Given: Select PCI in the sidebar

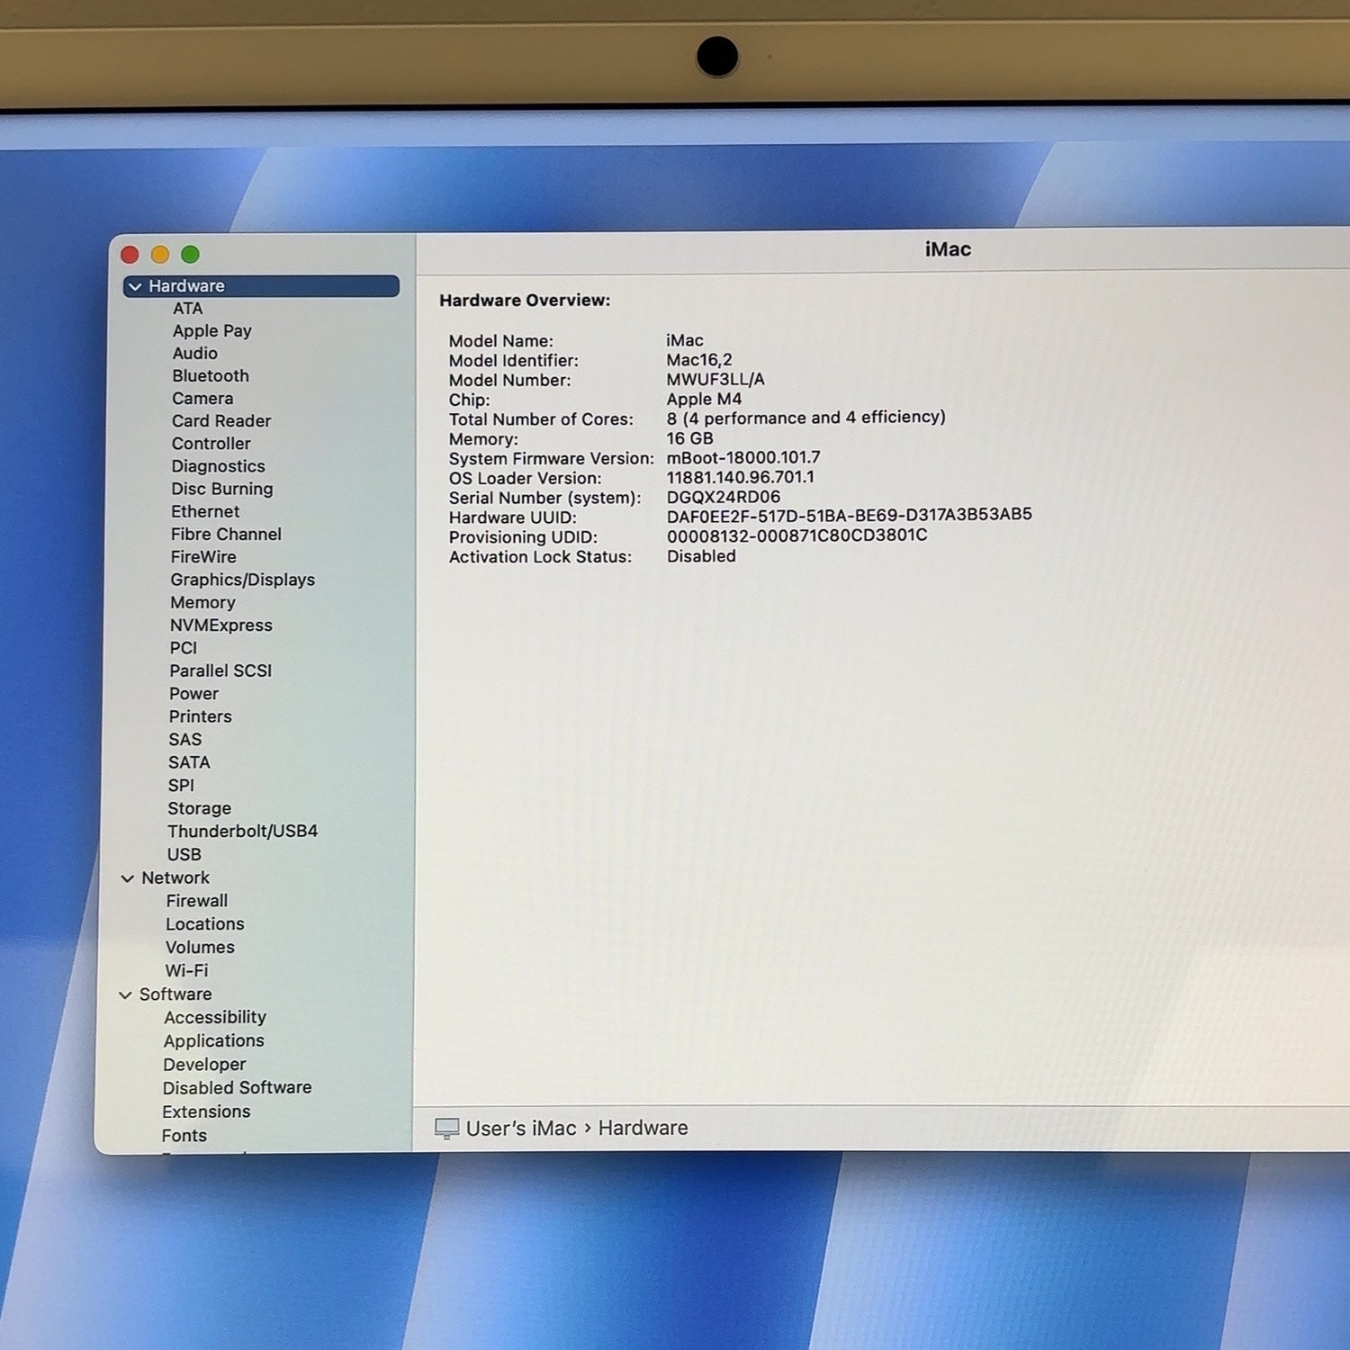Looking at the screenshot, I should [x=184, y=648].
